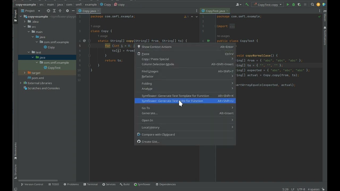Click the orange update arrow icon
Screen dimensions: 340x191
318,5
